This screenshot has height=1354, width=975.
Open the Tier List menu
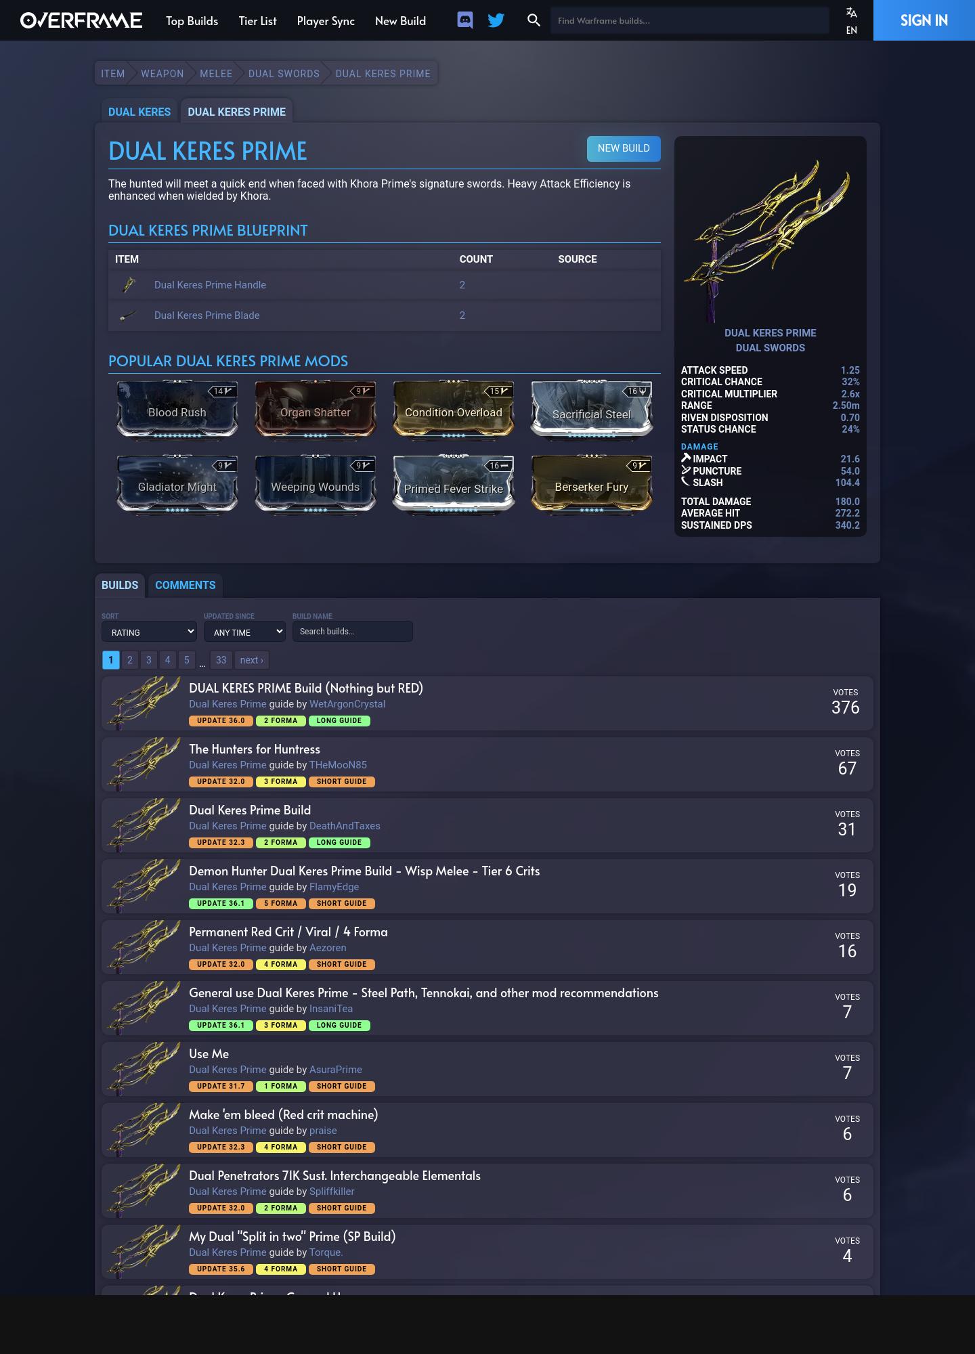click(x=257, y=21)
